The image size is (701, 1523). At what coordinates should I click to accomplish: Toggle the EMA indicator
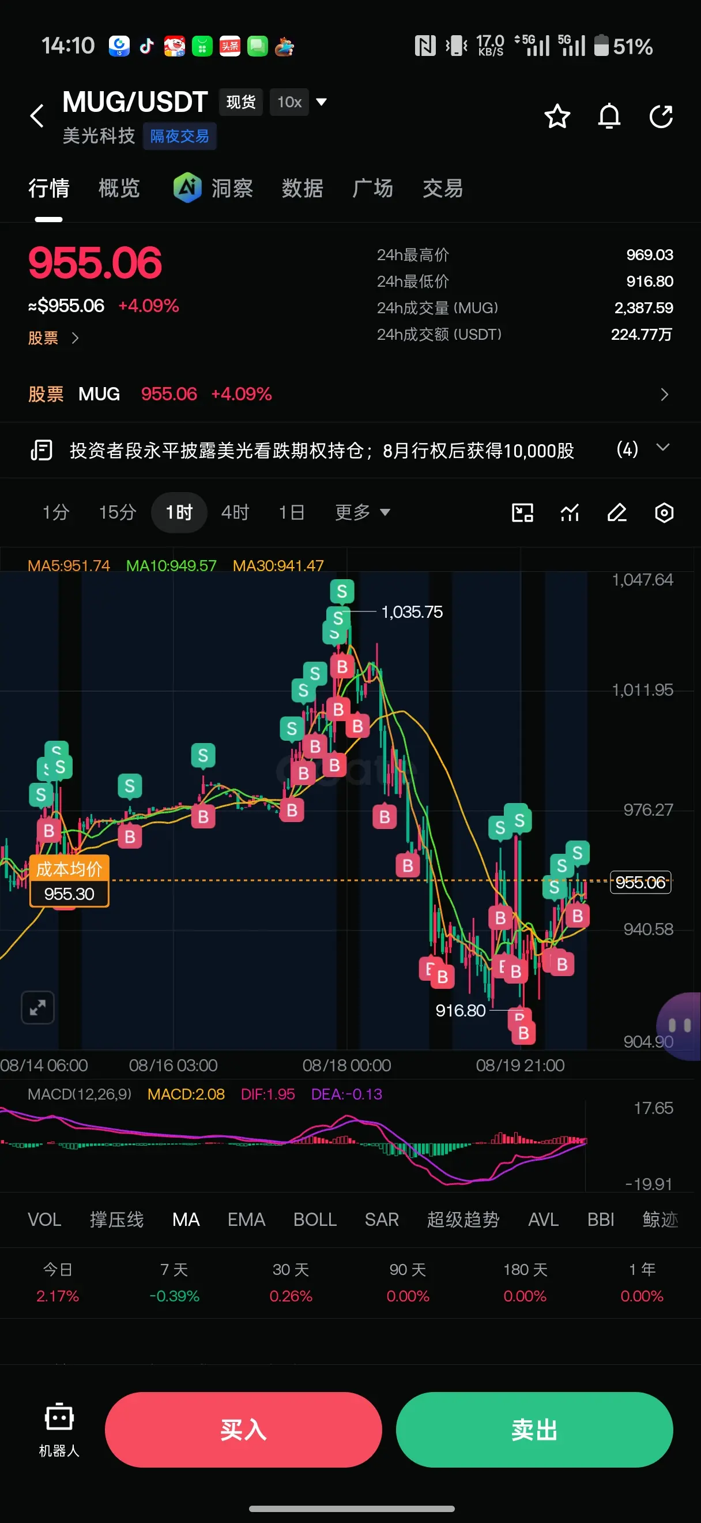click(246, 1219)
